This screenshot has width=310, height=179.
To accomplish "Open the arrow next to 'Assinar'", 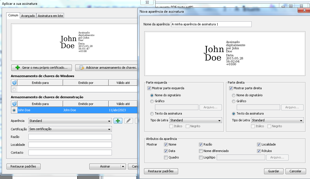I will click(x=123, y=167).
